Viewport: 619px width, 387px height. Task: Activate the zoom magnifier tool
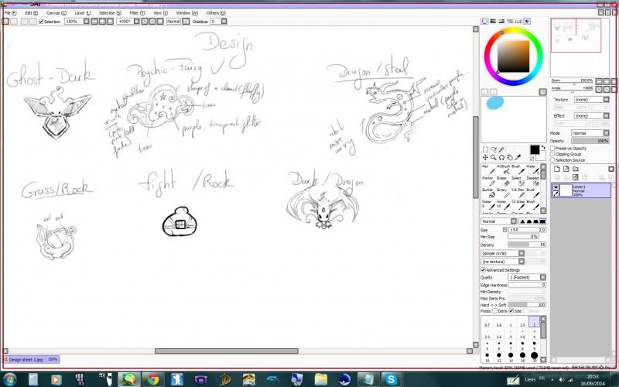click(x=494, y=157)
